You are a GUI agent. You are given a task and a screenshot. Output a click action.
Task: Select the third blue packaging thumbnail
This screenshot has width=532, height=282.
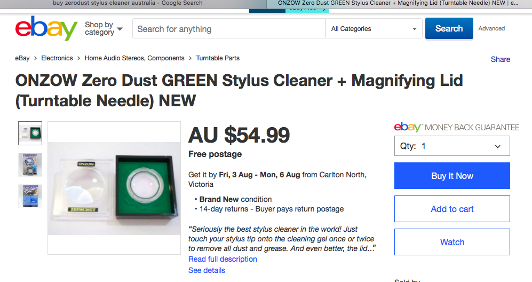30,196
